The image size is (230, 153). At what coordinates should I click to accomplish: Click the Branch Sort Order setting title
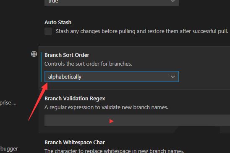(67, 55)
